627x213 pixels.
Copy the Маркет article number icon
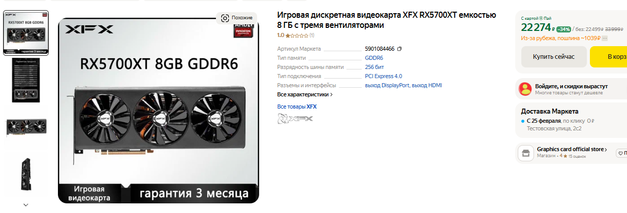pos(399,49)
